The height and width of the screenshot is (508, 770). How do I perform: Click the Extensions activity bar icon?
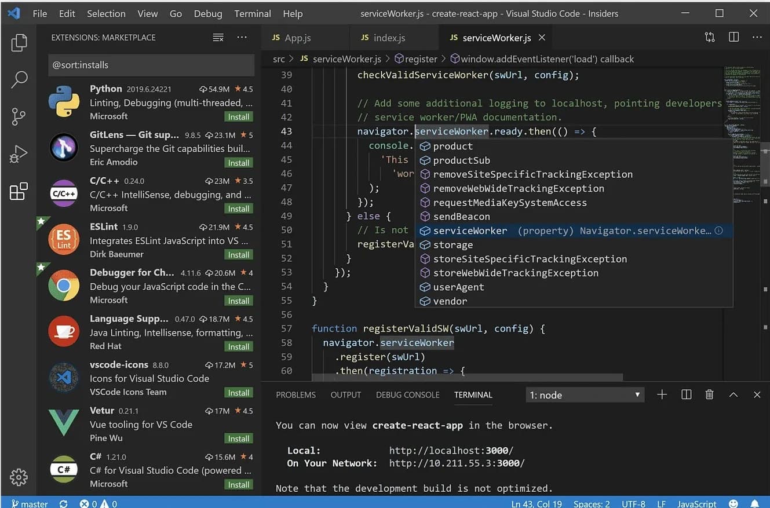pyautogui.click(x=19, y=191)
